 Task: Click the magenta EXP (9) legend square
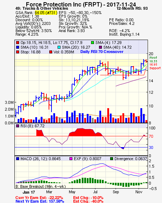click(71, 159)
